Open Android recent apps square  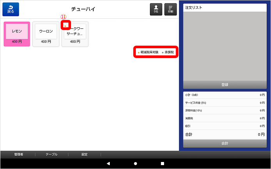coord(162,164)
